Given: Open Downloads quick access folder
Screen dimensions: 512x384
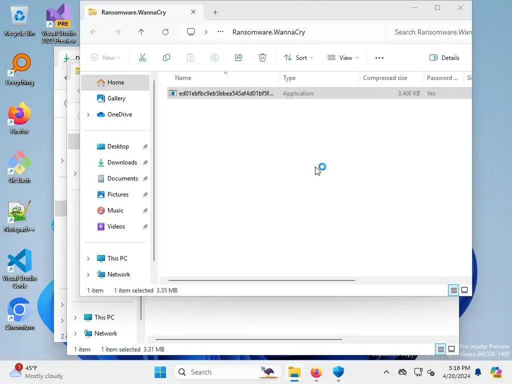Looking at the screenshot, I should (115, 162).
